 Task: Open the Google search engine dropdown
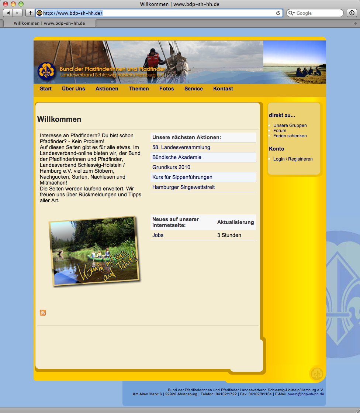pos(291,13)
